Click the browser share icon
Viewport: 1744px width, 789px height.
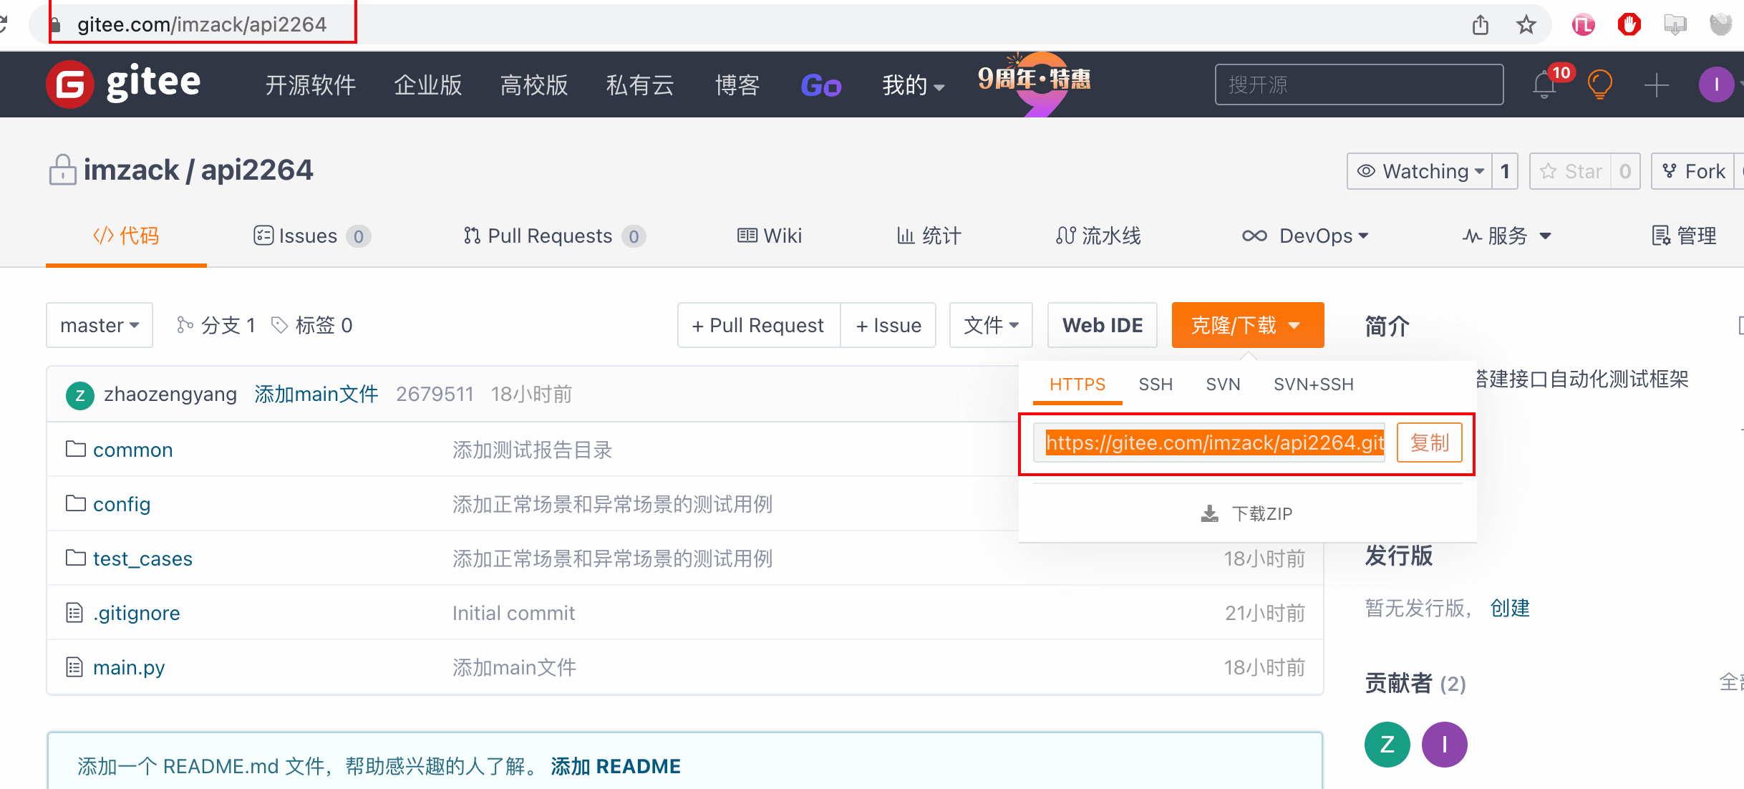(x=1481, y=25)
